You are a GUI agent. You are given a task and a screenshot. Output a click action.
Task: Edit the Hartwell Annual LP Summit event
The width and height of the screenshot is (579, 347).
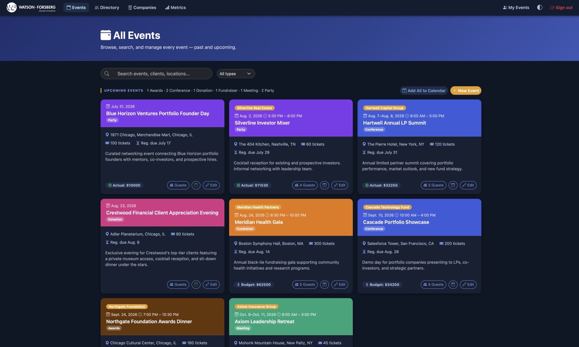(x=468, y=185)
